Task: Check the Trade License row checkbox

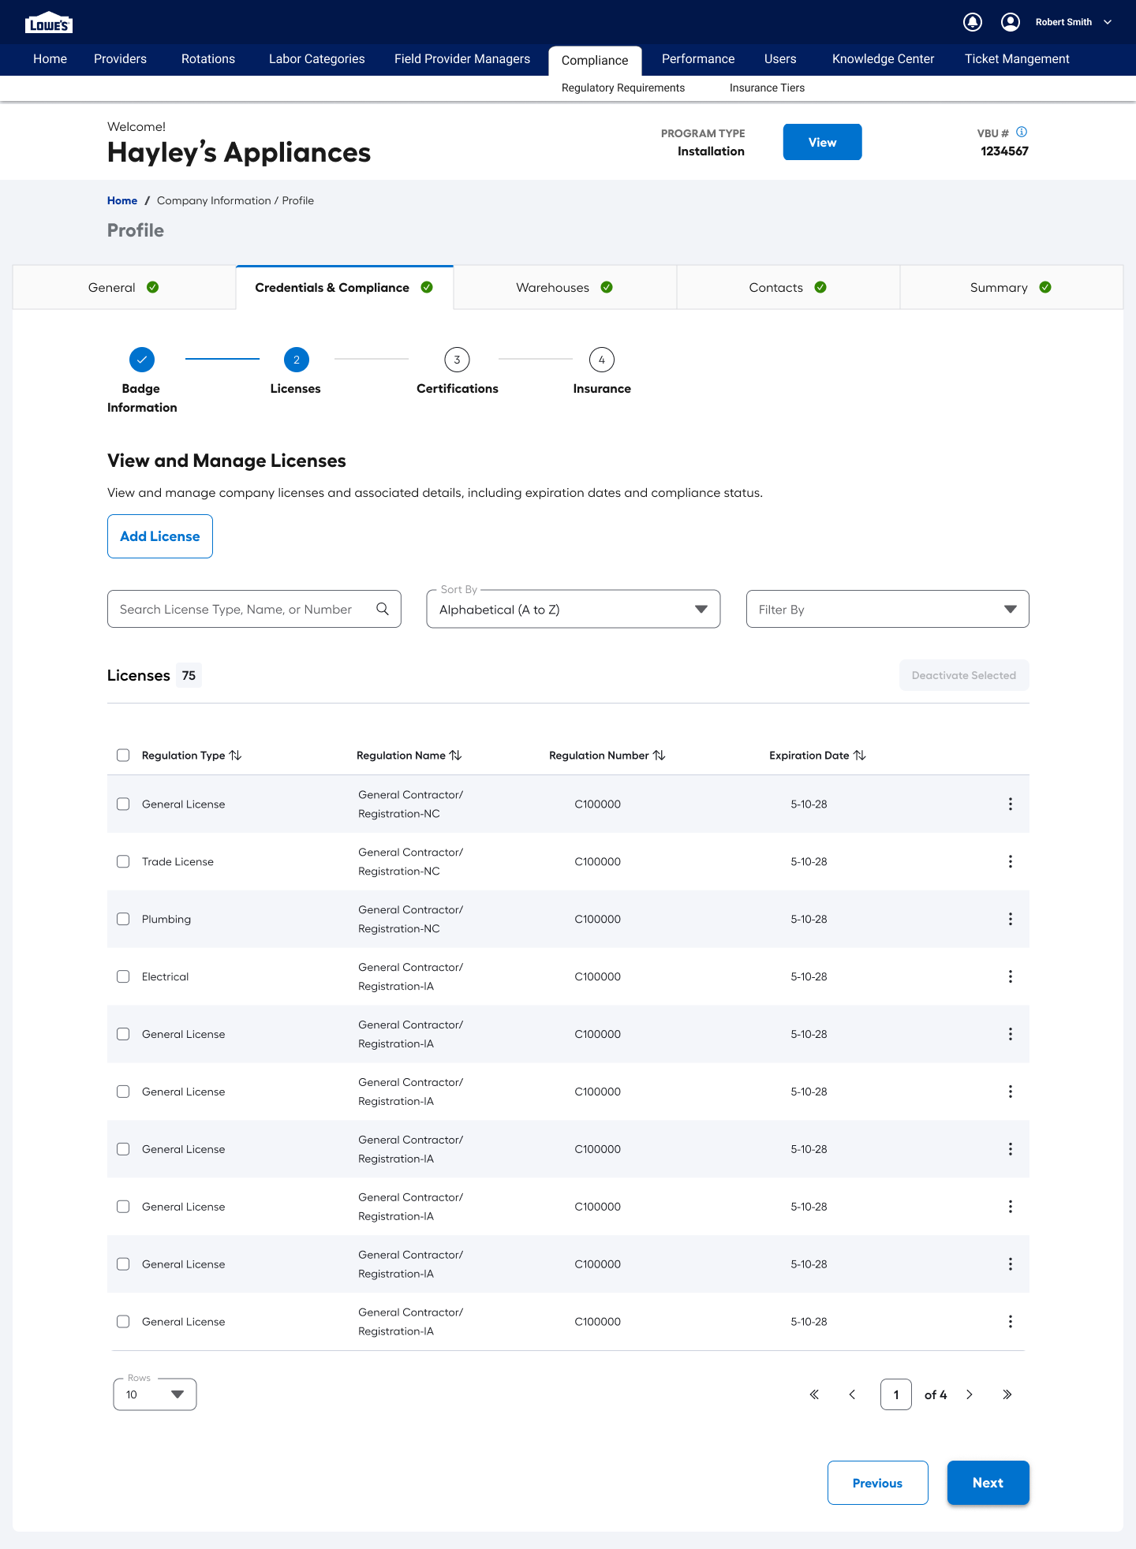Action: click(123, 861)
